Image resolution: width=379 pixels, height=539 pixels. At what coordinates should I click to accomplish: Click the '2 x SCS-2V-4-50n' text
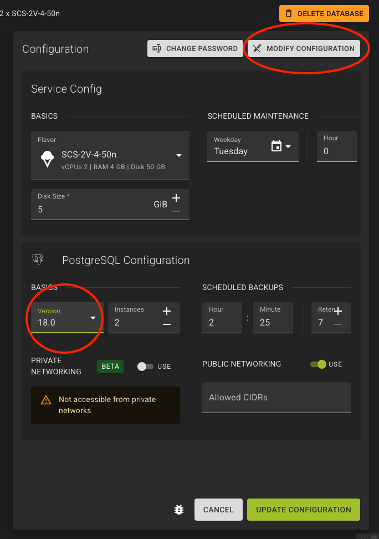pos(30,13)
